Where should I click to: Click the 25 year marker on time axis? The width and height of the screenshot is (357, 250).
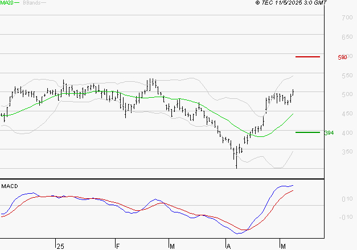60,245
